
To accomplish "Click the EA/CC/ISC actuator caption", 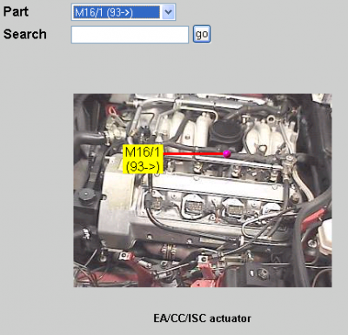I will click(202, 318).
